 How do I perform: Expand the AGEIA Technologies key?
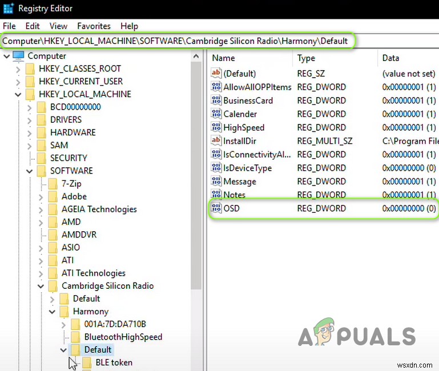[41, 209]
